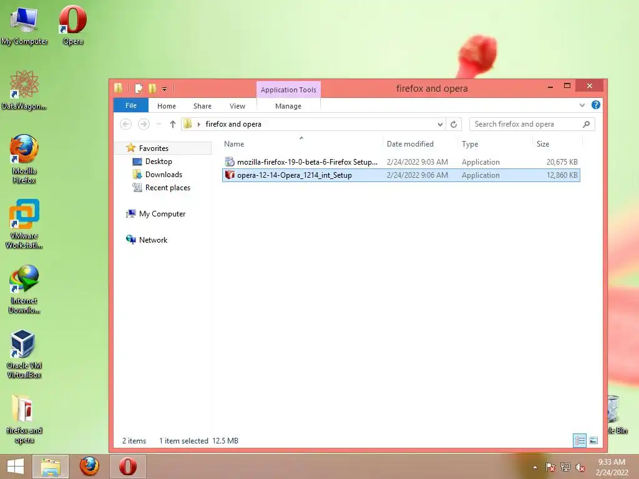The width and height of the screenshot is (639, 479).
Task: Click 'firefox and opera' in address bar
Action: 233,124
